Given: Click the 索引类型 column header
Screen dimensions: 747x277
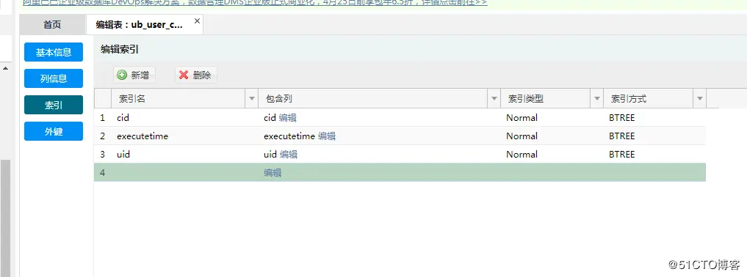Looking at the screenshot, I should pyautogui.click(x=546, y=99).
